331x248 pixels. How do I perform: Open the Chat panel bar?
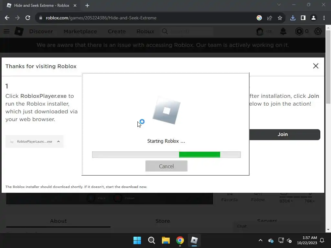pyautogui.click(x=280, y=226)
